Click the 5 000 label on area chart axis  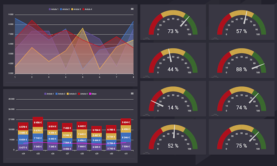(x=11, y=54)
